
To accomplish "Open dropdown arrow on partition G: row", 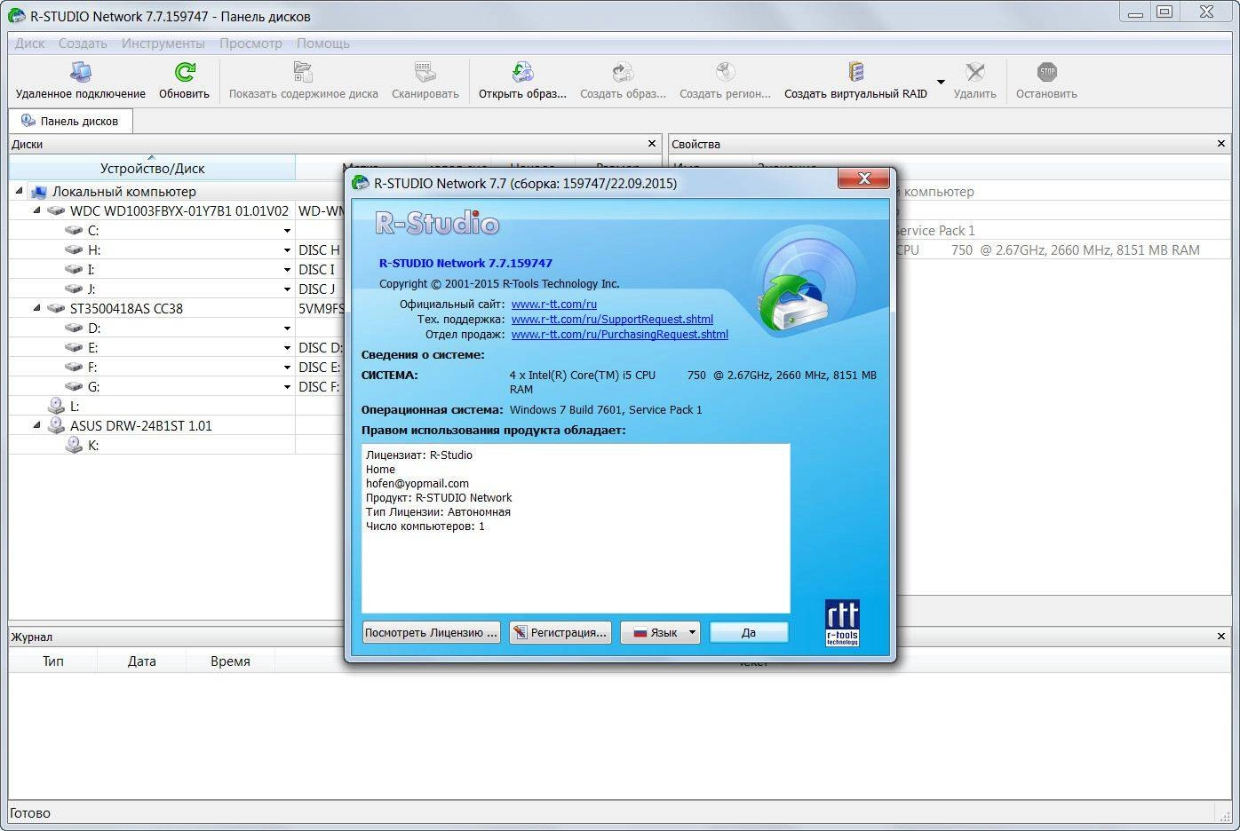I will coord(287,387).
